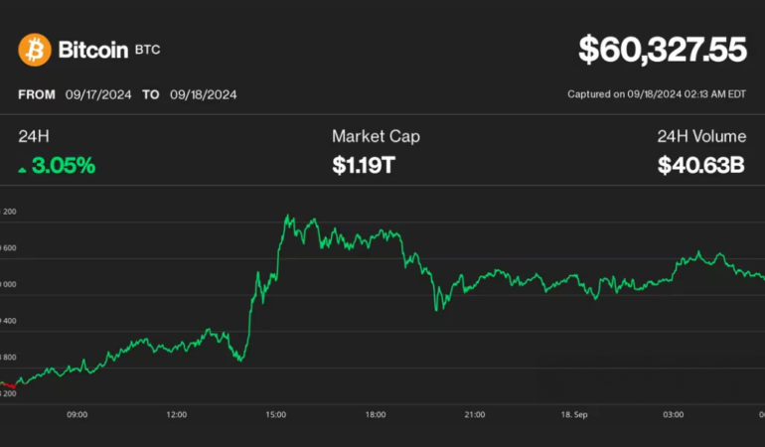Click the $60,327.55 current price
The height and width of the screenshot is (447, 765).
pyautogui.click(x=662, y=49)
